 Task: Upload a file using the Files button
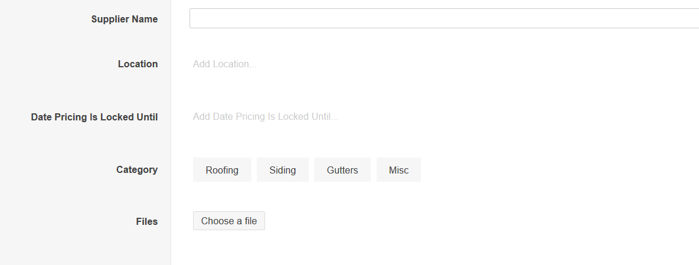pyautogui.click(x=229, y=221)
